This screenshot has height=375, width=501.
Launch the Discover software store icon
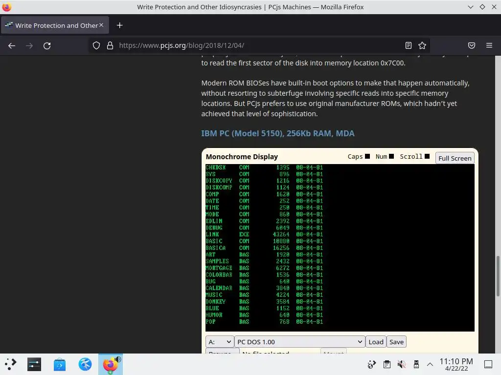(59, 364)
